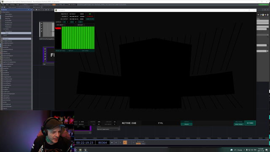
Task: Close the Palette pane with its X
Action: coord(31,10)
